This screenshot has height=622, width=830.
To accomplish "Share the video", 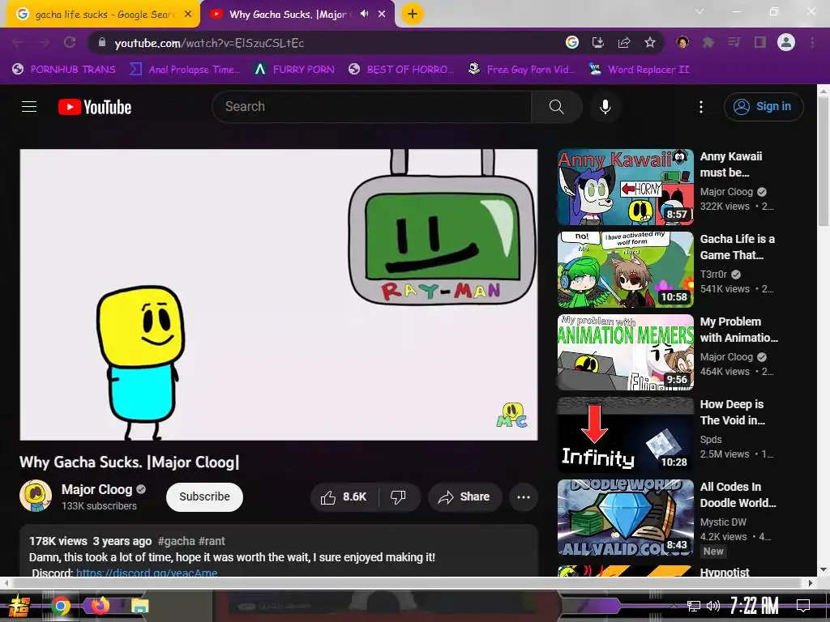I will (x=464, y=496).
